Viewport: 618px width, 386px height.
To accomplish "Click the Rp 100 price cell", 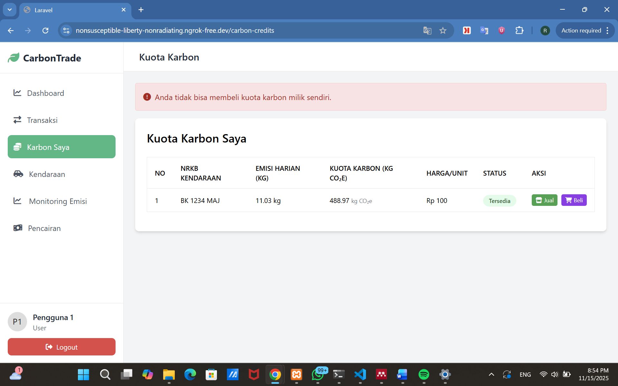I will (437, 201).
